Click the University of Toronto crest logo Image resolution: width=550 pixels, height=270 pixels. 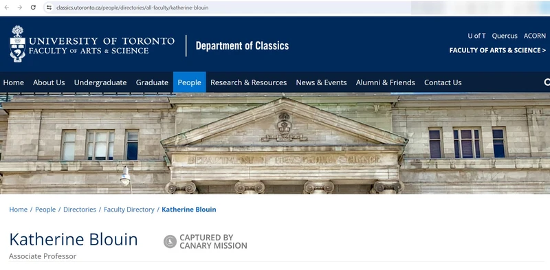point(18,44)
